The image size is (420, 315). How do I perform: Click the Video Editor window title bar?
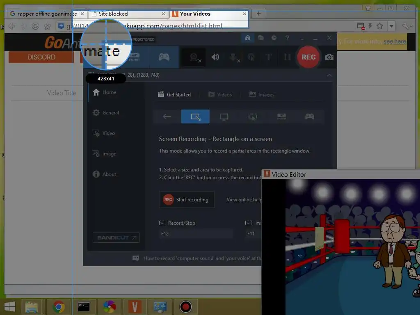(x=341, y=174)
